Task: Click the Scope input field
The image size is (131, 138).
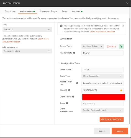Action: [x=102, y=103]
